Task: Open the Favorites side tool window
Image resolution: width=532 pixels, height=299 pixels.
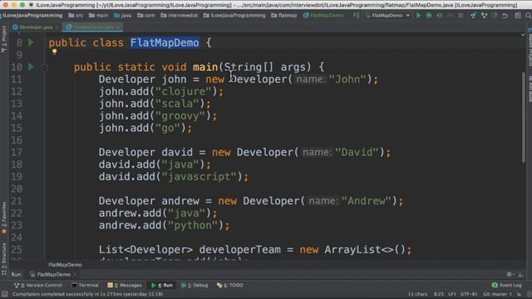Action: click(x=3, y=218)
